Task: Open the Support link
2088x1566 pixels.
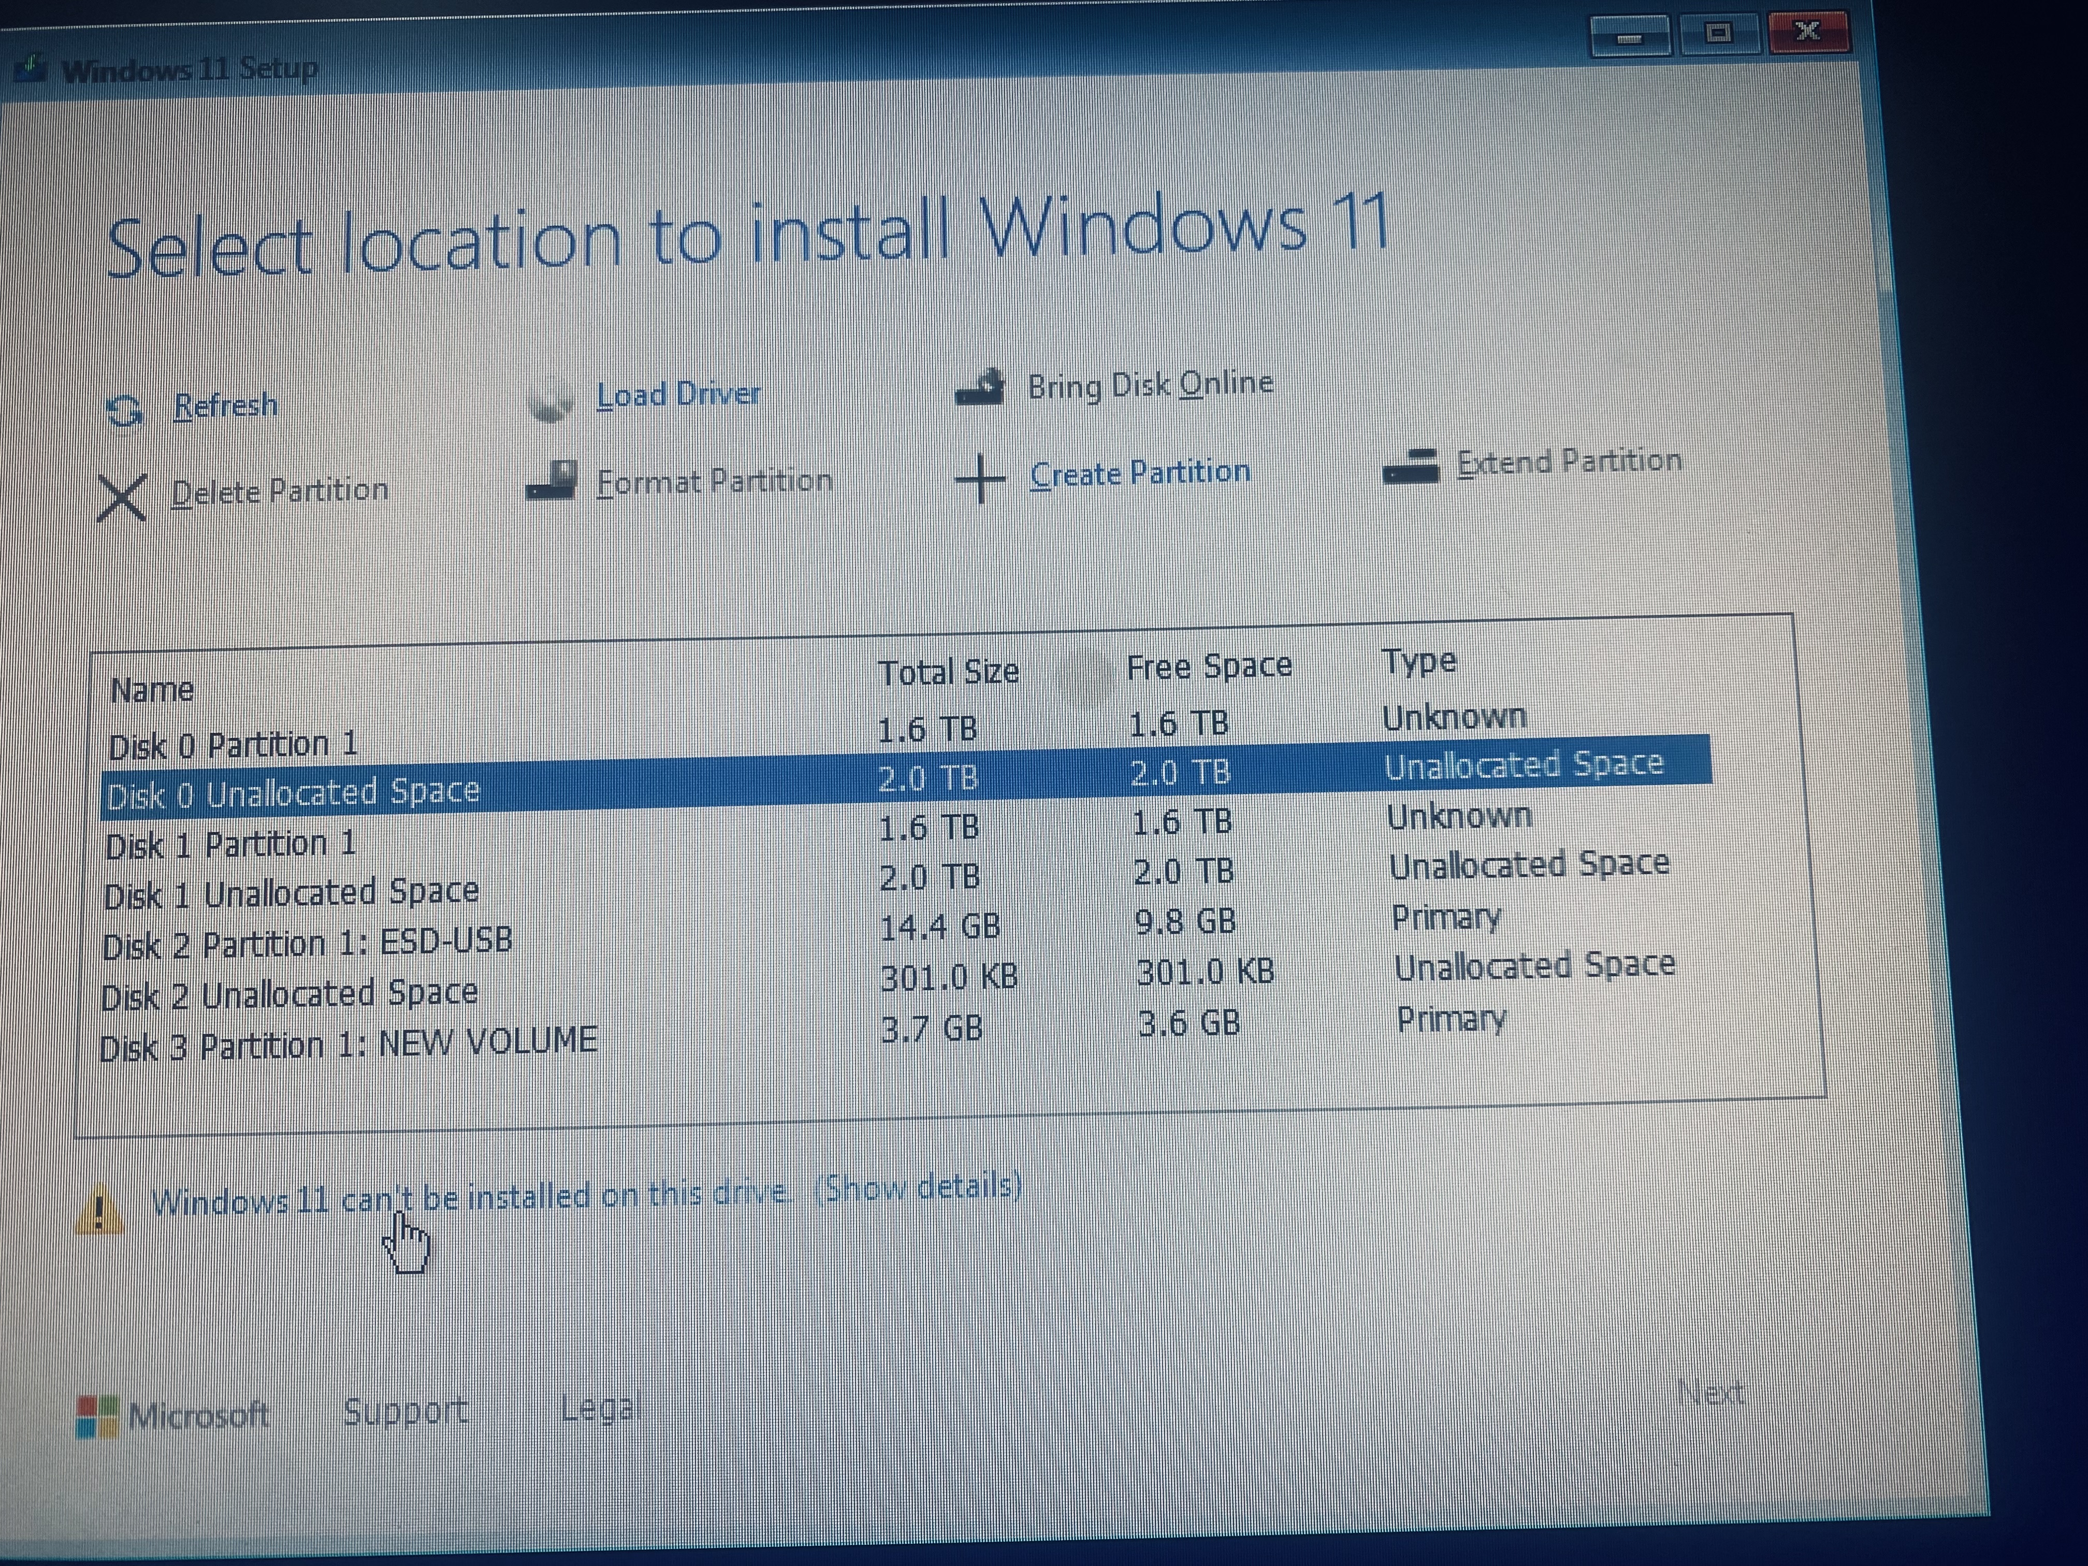Action: click(405, 1411)
